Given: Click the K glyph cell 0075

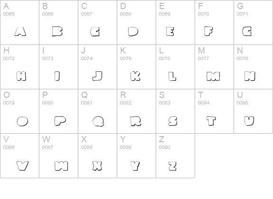Looking at the screenshot, I should (x=137, y=67).
